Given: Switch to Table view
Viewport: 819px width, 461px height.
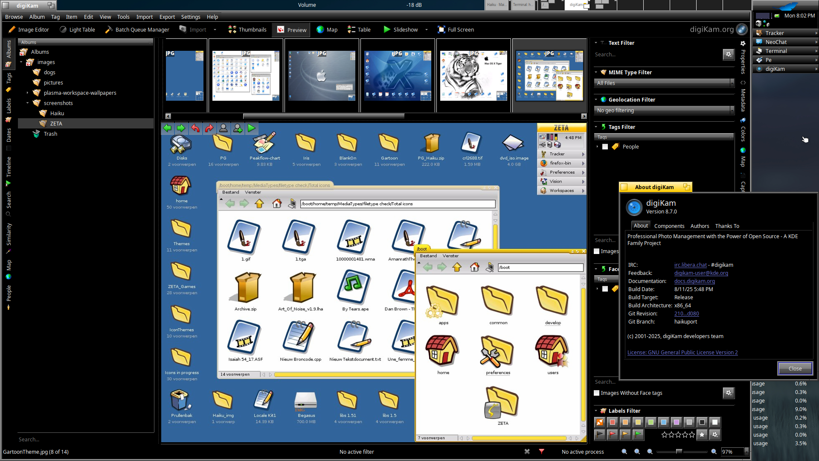Looking at the screenshot, I should click(x=359, y=29).
